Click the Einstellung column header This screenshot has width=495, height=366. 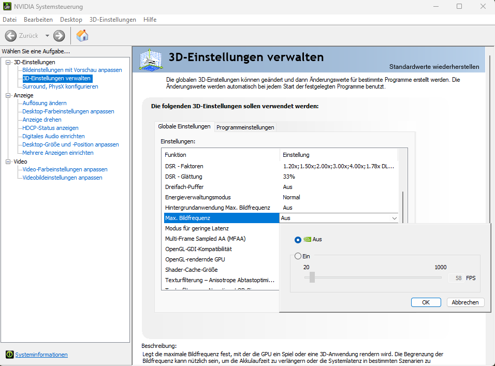click(339, 155)
